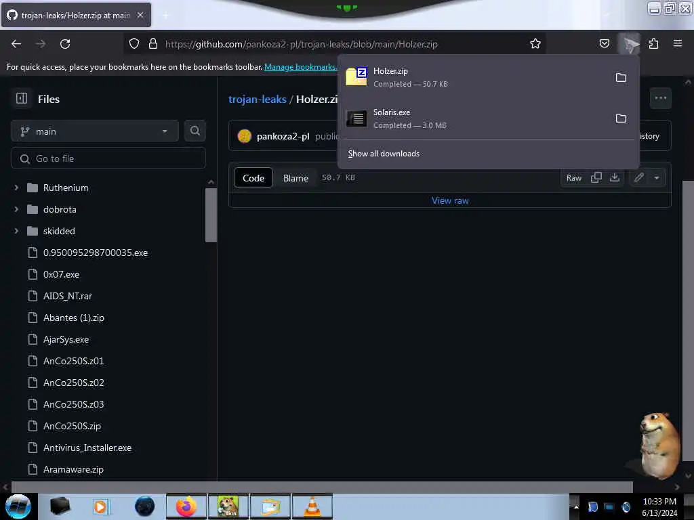Open the pankoza2-pl author link
The height and width of the screenshot is (520, 694).
[x=283, y=136]
